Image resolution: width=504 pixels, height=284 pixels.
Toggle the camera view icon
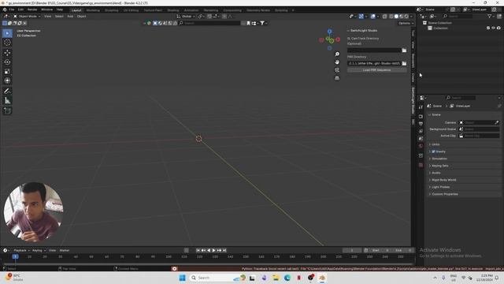pyautogui.click(x=337, y=70)
